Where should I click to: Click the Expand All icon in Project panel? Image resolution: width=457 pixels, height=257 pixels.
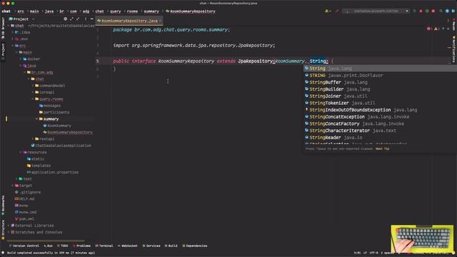(71, 19)
